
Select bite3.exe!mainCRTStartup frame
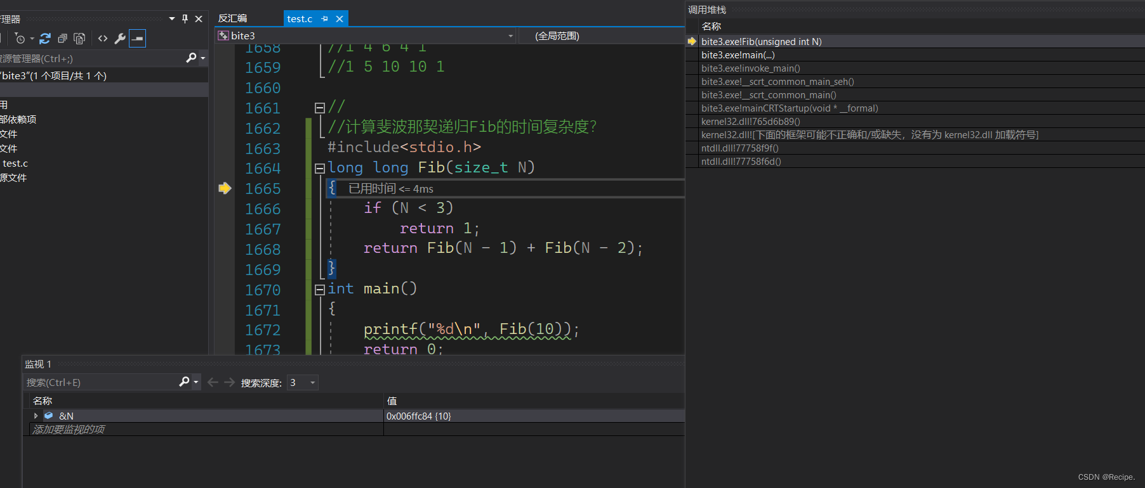(x=790, y=108)
